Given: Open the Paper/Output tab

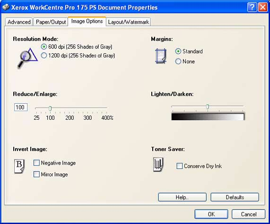Looking at the screenshot, I should (51, 22).
